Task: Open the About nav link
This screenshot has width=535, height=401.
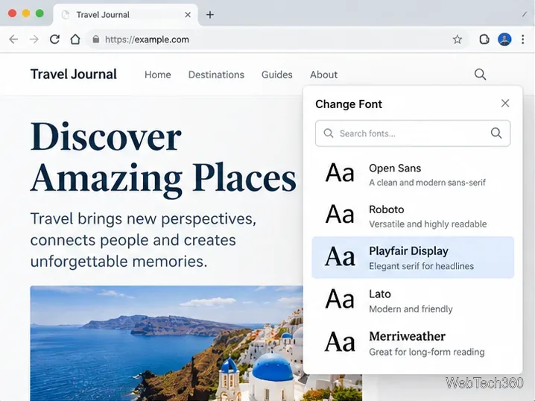Action: point(323,75)
